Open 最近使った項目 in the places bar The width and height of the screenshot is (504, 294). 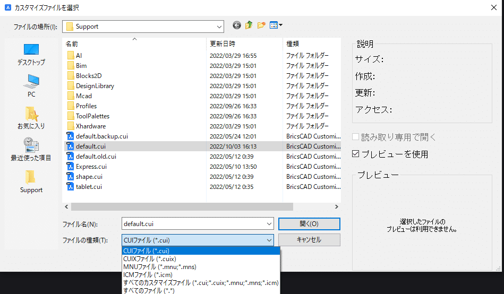coord(31,149)
